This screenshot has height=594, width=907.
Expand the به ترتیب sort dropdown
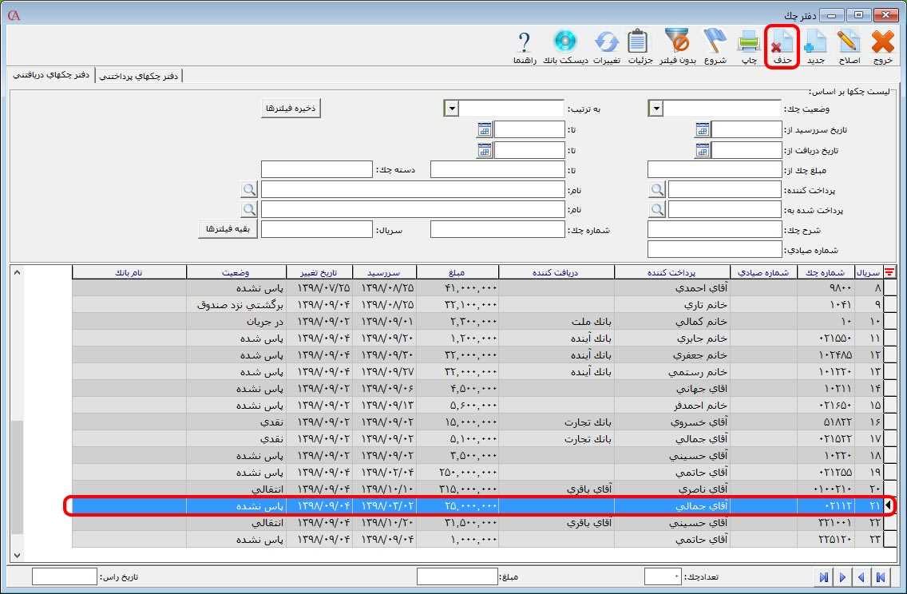point(451,109)
